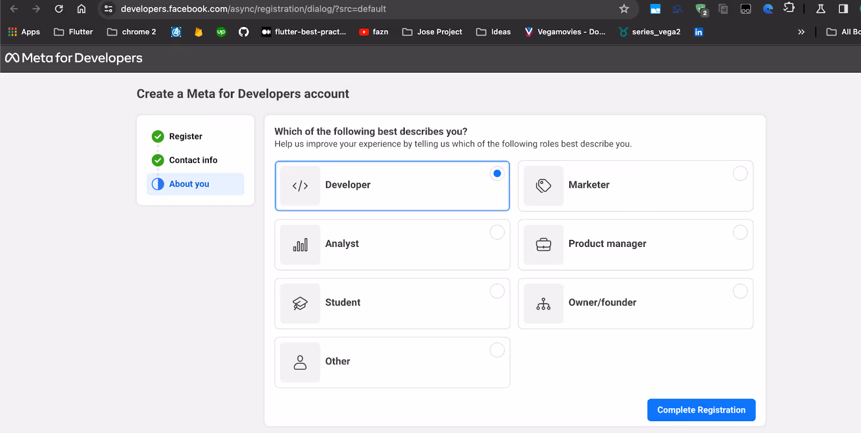861x433 pixels.
Task: Click the Developer code brackets icon
Action: pos(300,186)
